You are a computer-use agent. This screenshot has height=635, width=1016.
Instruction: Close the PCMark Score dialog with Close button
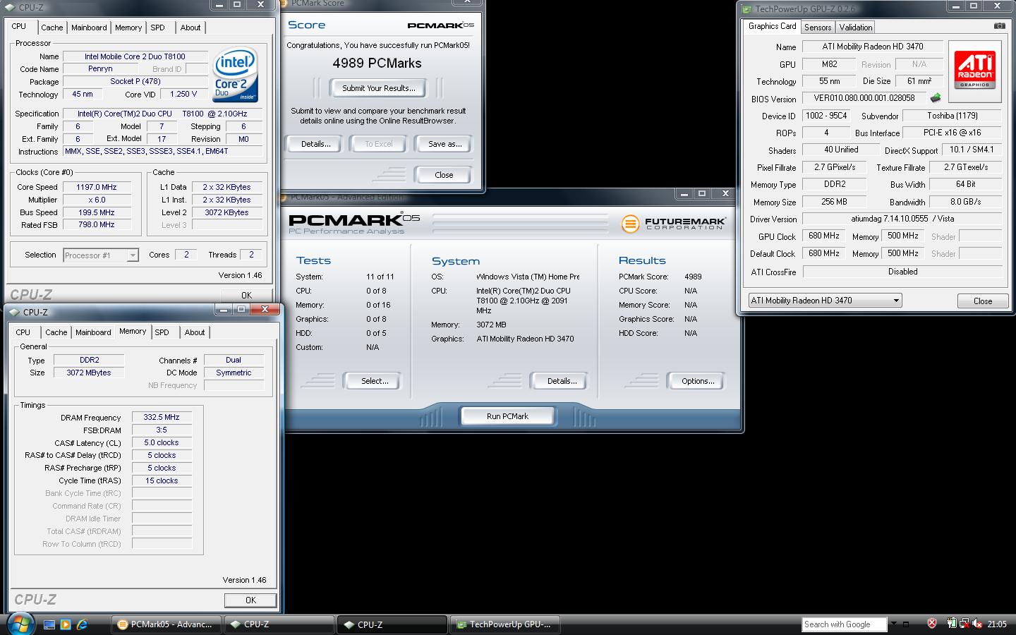(444, 175)
